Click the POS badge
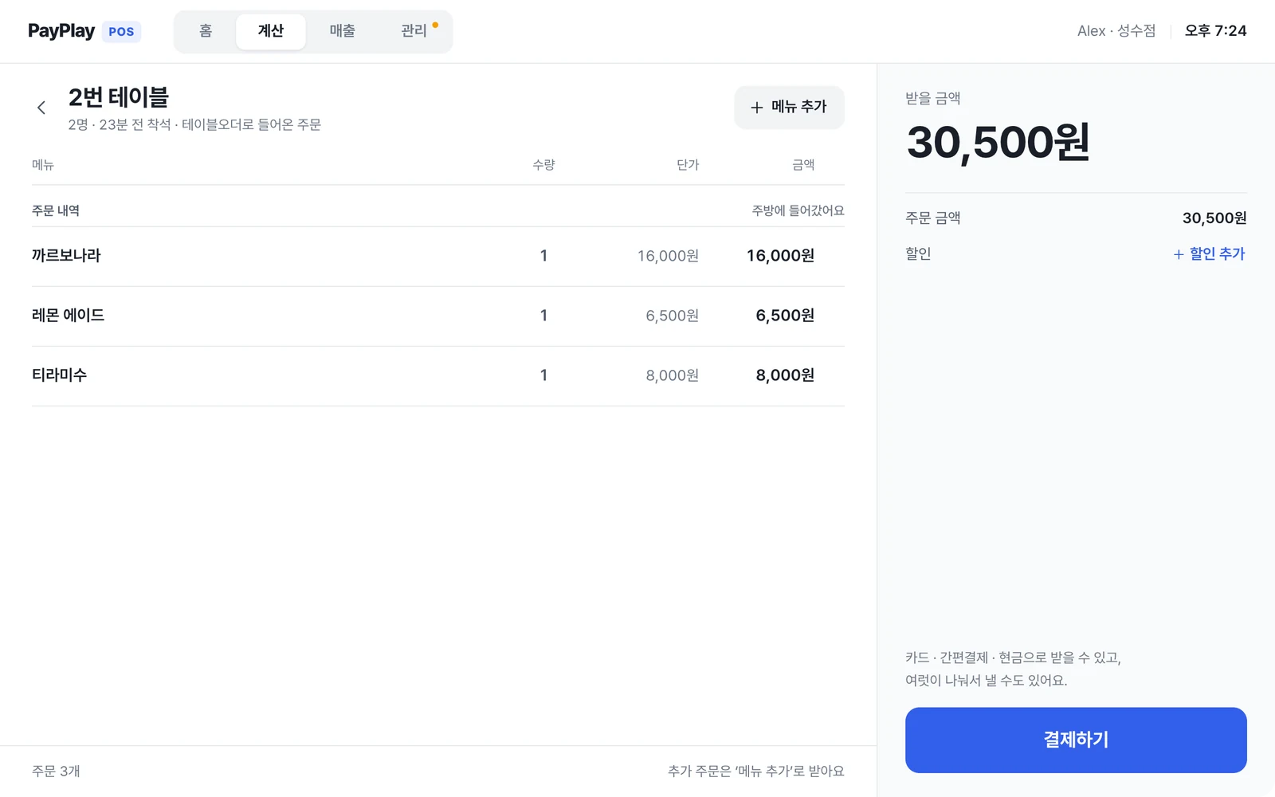 [121, 32]
